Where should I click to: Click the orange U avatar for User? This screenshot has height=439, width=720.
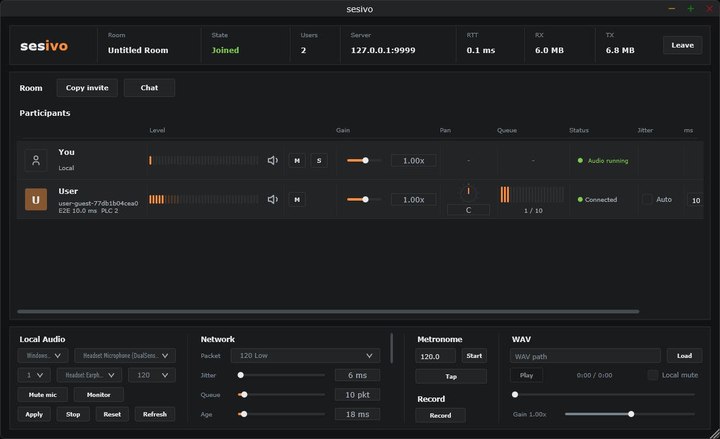point(36,199)
